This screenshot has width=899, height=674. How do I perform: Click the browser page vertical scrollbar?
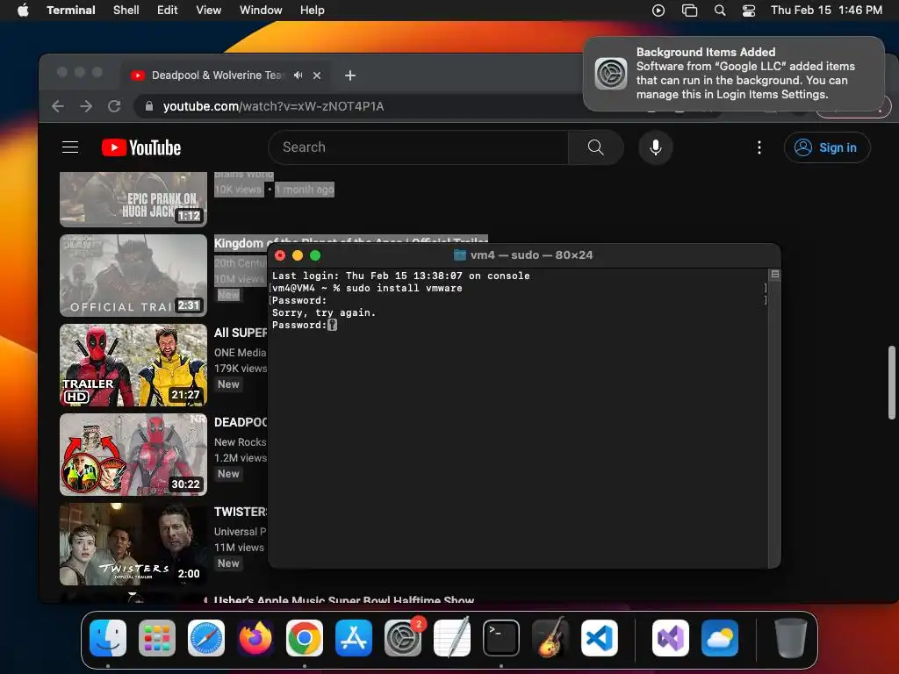click(892, 383)
